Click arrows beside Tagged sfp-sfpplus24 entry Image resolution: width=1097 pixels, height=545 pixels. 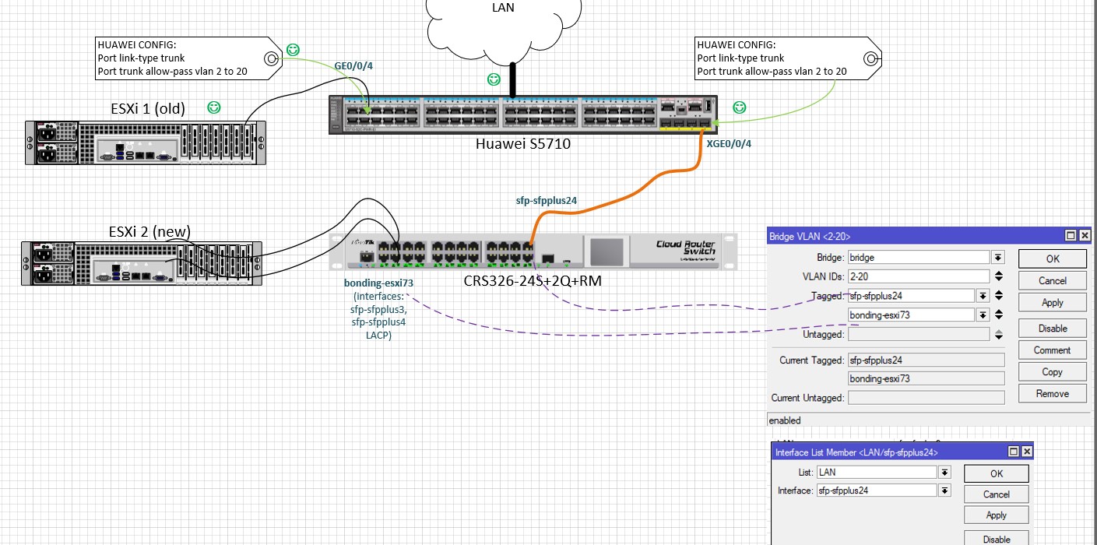point(999,296)
